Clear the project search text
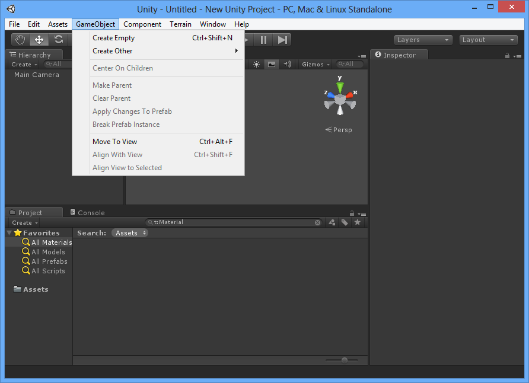The height and width of the screenshot is (383, 529). [317, 222]
